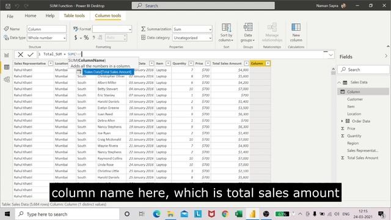391x220 pixels.
Task: Open Excel from the taskbar
Action: point(239,214)
